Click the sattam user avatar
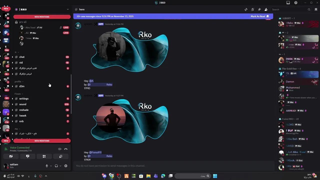The width and height of the screenshot is (320, 180). [x=6, y=166]
